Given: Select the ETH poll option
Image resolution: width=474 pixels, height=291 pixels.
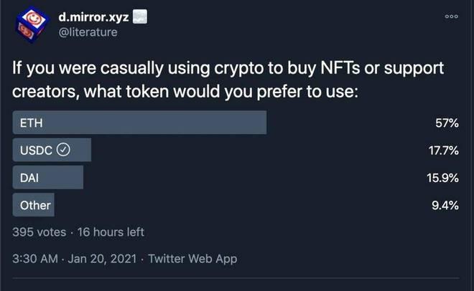Looking at the screenshot, I should 31,123.
